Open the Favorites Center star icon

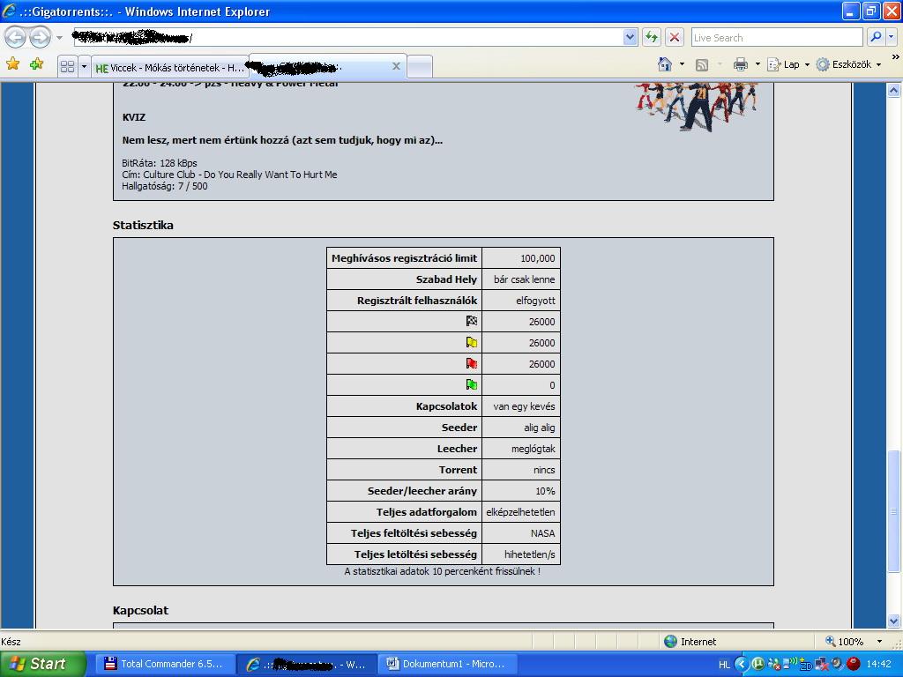12,63
